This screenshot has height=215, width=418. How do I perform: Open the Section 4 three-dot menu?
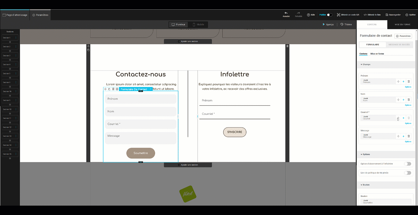click(15, 64)
